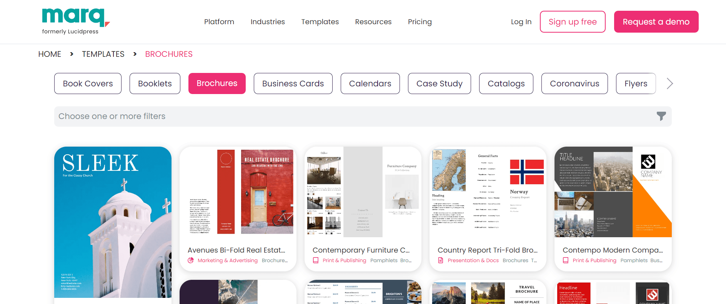Viewport: 726px width, 304px height.
Task: Open the Platform menu
Action: 219,22
